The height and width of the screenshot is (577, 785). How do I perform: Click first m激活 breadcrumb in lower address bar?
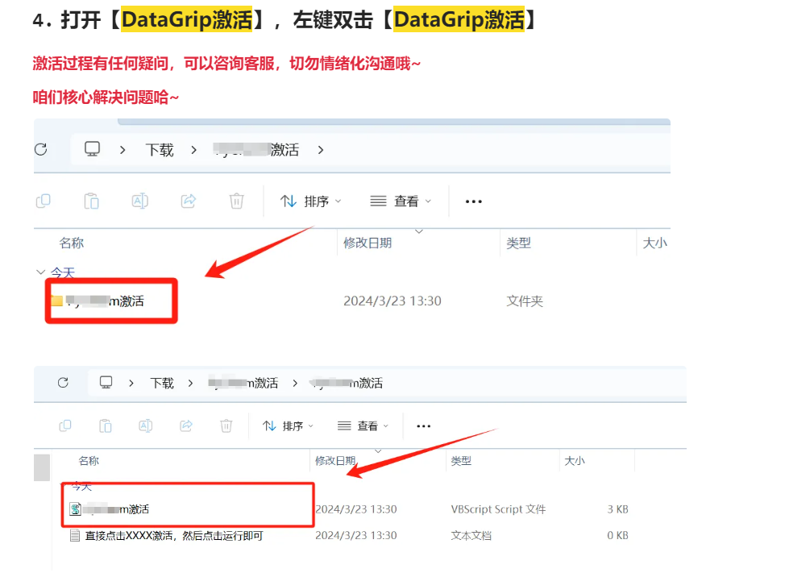pyautogui.click(x=243, y=383)
